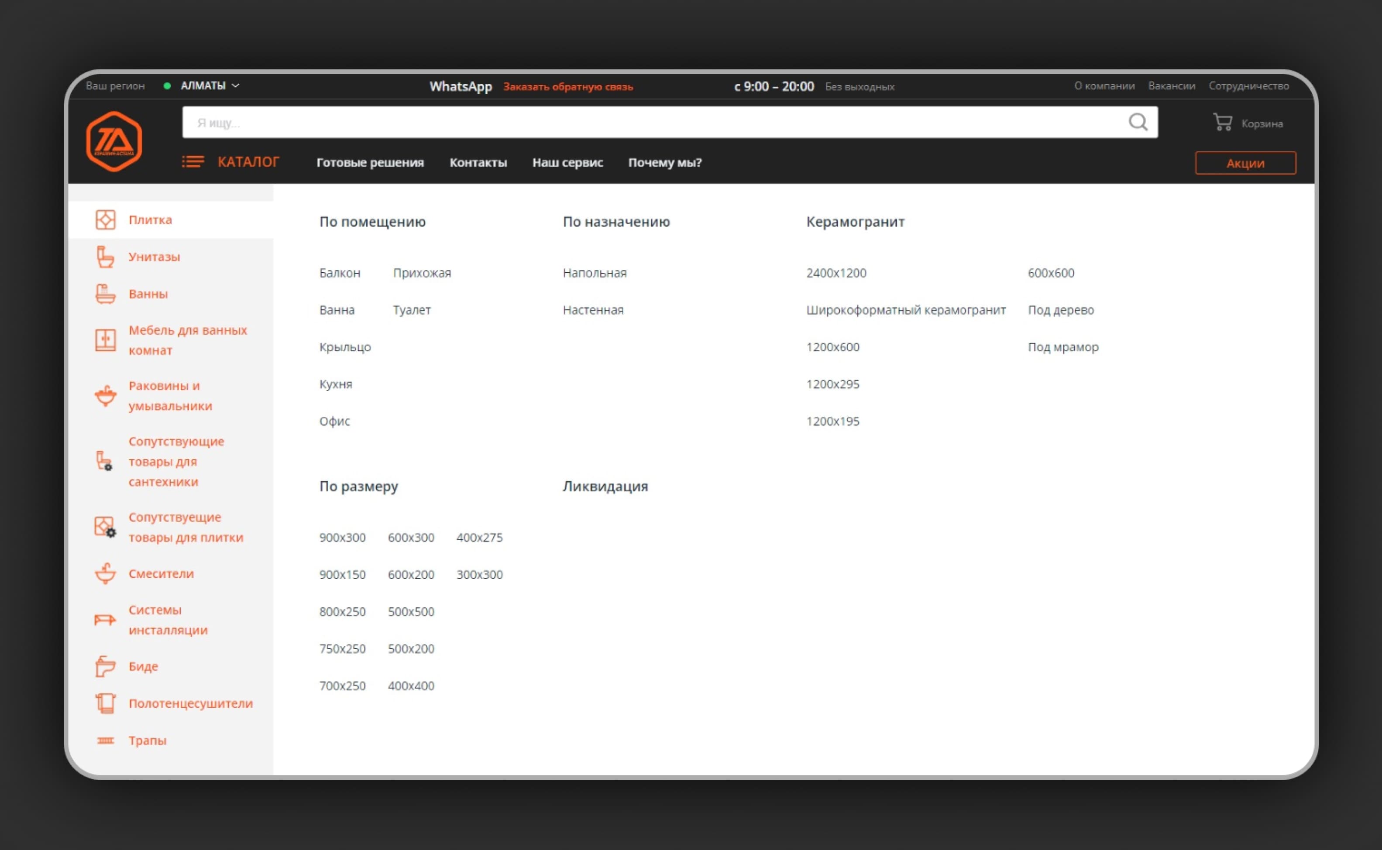Image resolution: width=1382 pixels, height=850 pixels.
Task: Click the Смесители faucet icon
Action: pyautogui.click(x=105, y=573)
